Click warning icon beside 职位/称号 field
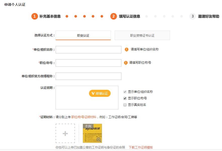The height and width of the screenshot is (151, 222). [x=126, y=63]
